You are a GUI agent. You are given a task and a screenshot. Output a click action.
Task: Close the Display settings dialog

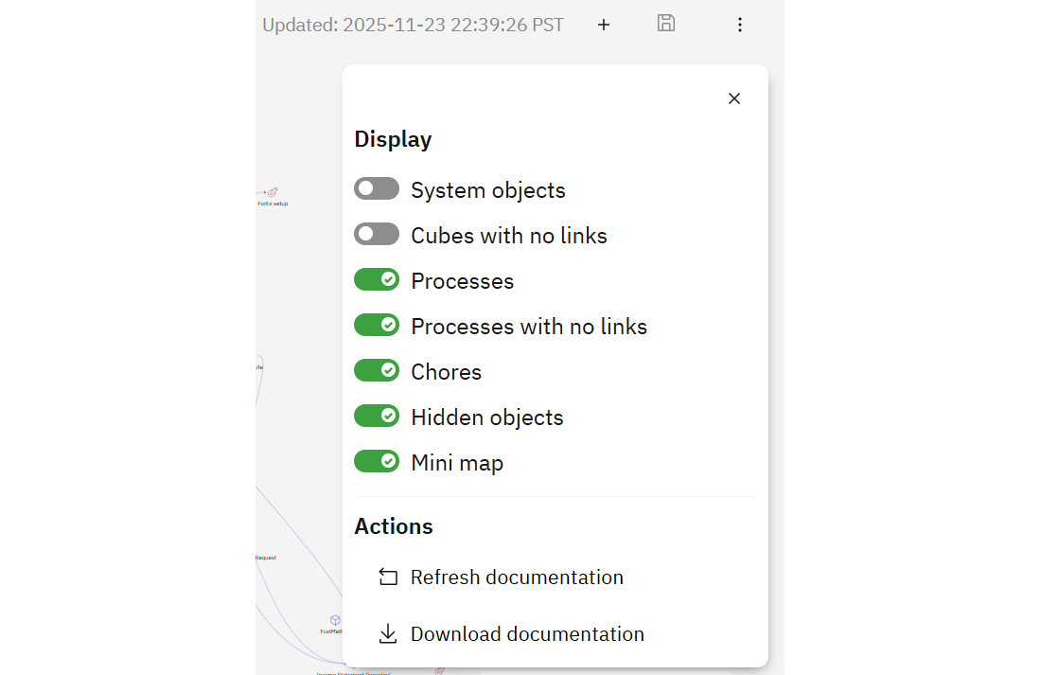(733, 98)
